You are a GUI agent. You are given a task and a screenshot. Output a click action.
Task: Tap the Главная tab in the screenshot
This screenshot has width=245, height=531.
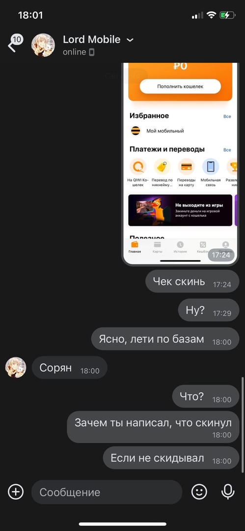[x=135, y=247]
